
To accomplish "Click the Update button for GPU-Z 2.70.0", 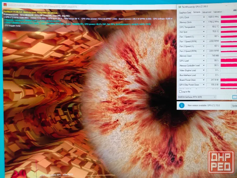I will (x=234, y=105).
